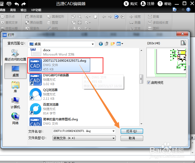
Task: Click the right arrow navigation icon
Action: 110,17
